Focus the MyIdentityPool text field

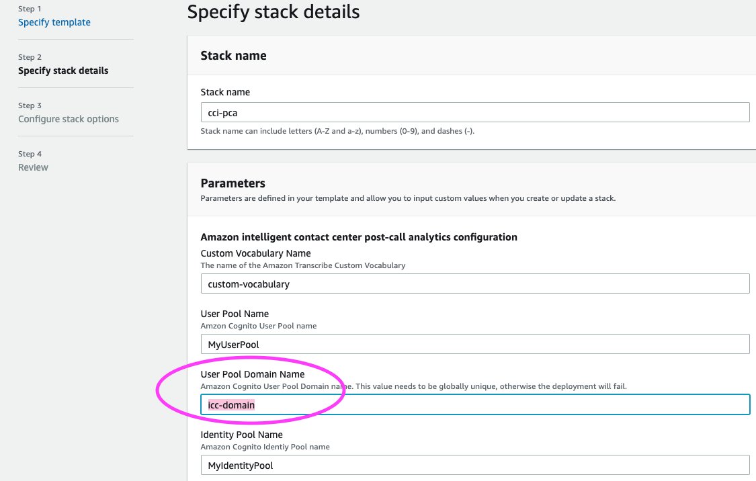coord(474,465)
